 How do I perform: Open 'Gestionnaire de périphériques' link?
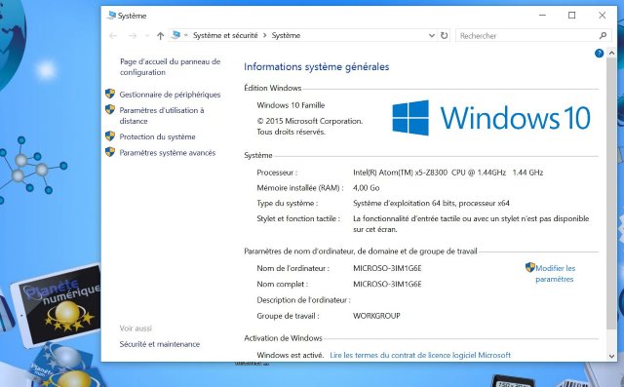170,95
